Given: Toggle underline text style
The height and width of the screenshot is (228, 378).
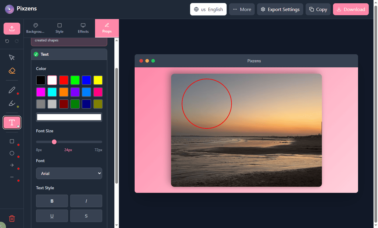Looking at the screenshot, I should pyautogui.click(x=52, y=215).
